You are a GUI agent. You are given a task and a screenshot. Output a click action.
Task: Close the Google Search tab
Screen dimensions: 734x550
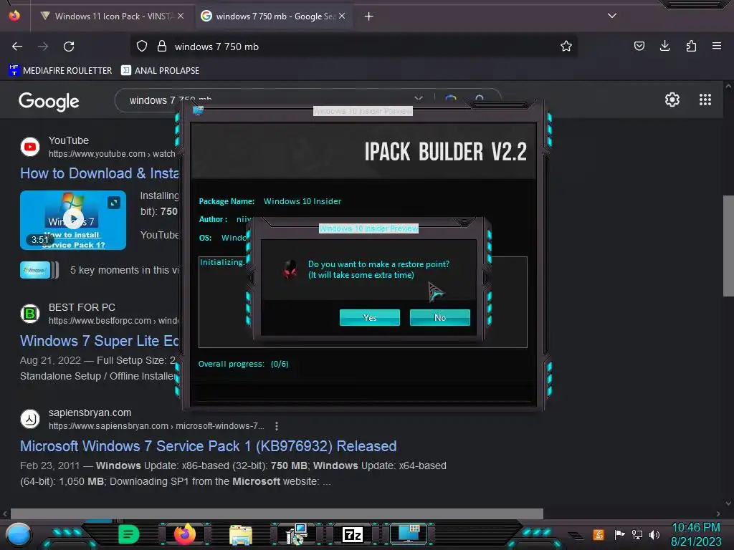click(342, 16)
